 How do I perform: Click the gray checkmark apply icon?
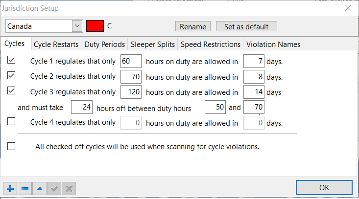(55, 188)
